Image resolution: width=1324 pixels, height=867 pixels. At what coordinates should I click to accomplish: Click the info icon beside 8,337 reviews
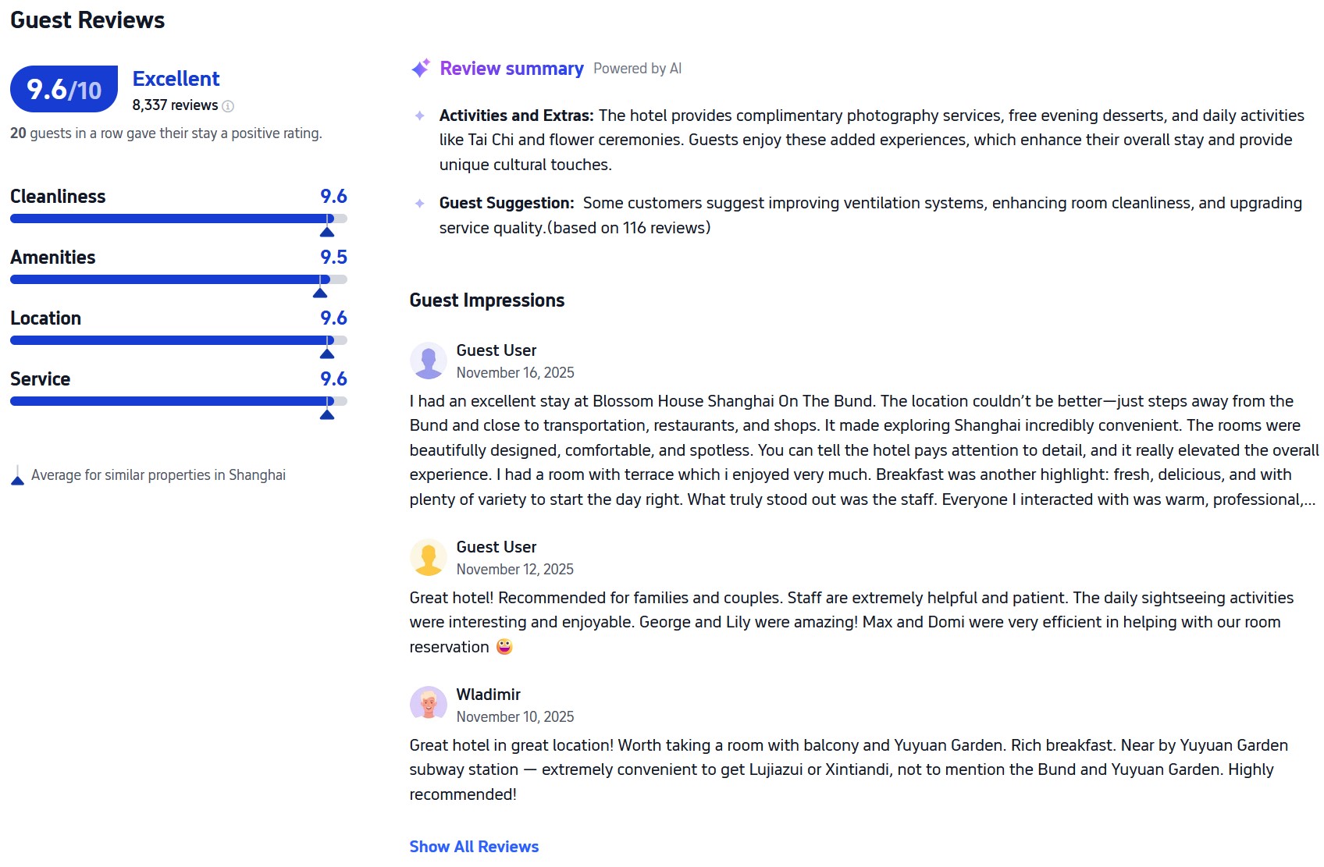pos(228,106)
